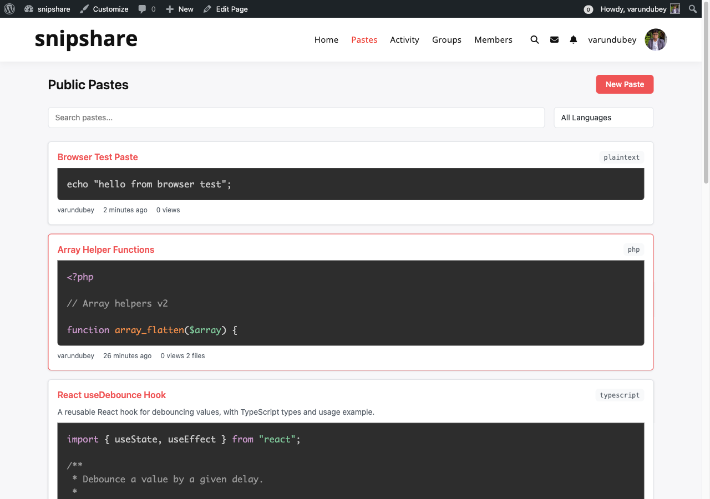Click Edit Page in admin bar

226,9
